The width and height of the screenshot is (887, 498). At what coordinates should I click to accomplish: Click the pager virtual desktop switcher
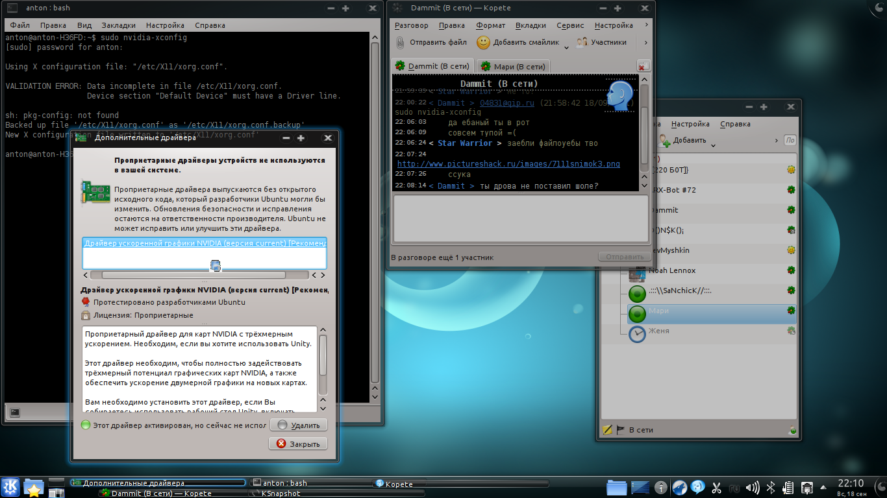click(57, 488)
